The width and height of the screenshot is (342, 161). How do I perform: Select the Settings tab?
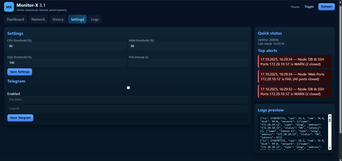77,19
